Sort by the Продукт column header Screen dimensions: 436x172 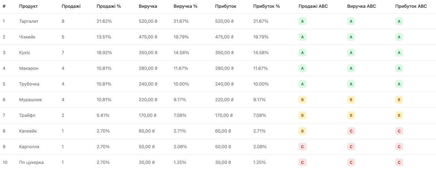pyautogui.click(x=28, y=6)
